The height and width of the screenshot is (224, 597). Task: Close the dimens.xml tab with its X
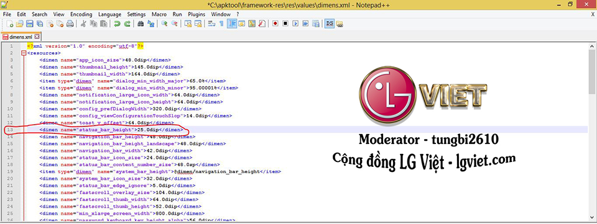tap(37, 37)
